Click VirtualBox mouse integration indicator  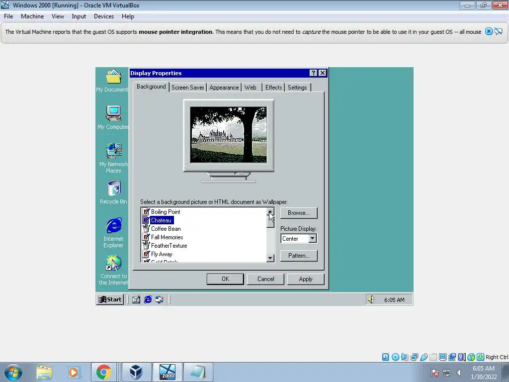click(x=471, y=357)
